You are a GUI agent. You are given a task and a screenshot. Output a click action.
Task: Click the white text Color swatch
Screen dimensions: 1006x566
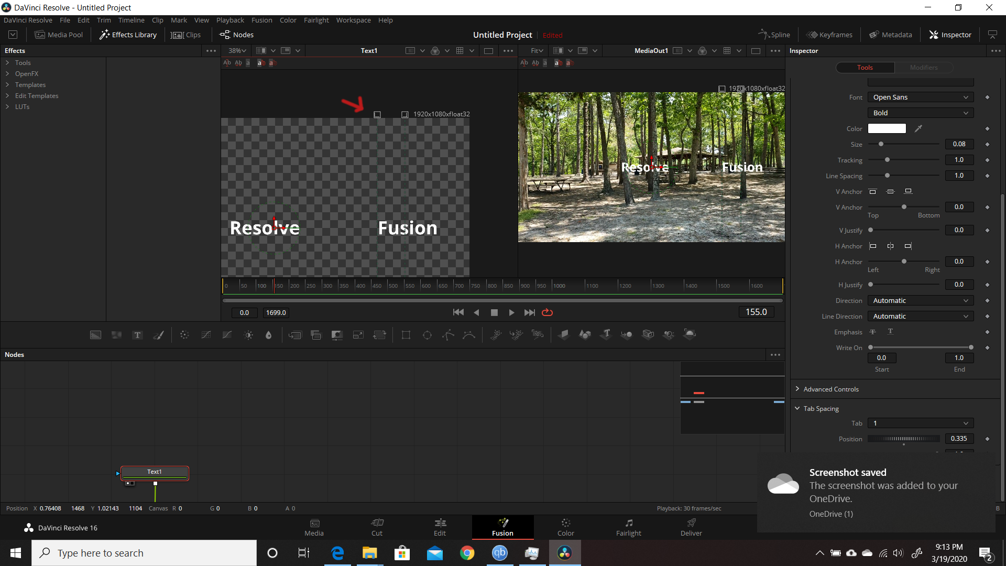887,128
